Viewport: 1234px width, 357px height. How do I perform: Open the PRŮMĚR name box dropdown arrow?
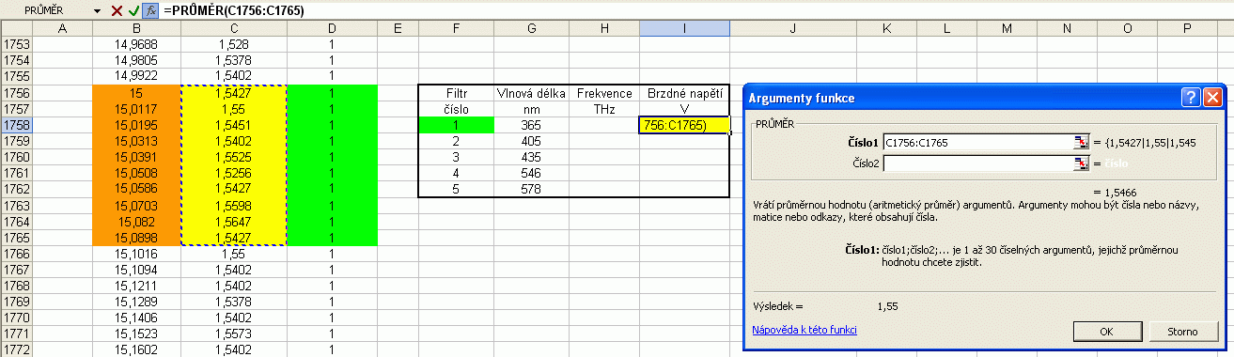pyautogui.click(x=98, y=10)
